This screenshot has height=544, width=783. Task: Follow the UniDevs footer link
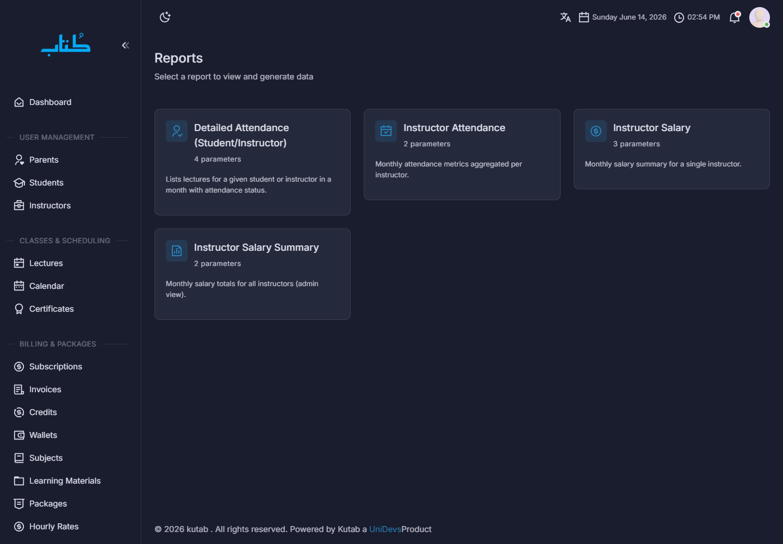[385, 529]
